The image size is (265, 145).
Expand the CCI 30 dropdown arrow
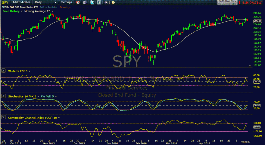coord(59,118)
